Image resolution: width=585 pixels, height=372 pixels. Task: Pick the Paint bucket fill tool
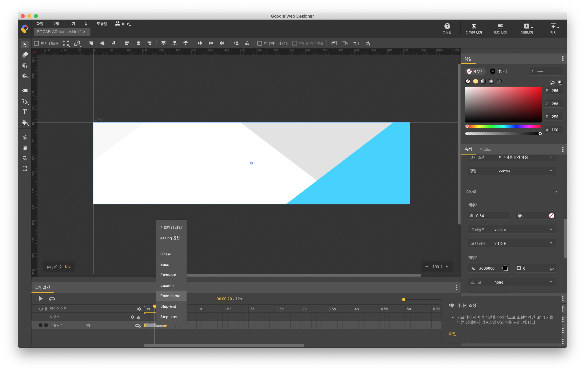click(25, 122)
